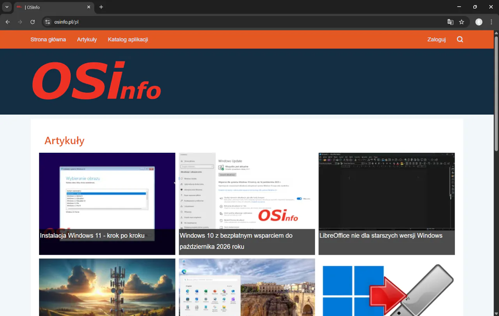Open a new tab with plus button
The image size is (499, 316).
101,7
